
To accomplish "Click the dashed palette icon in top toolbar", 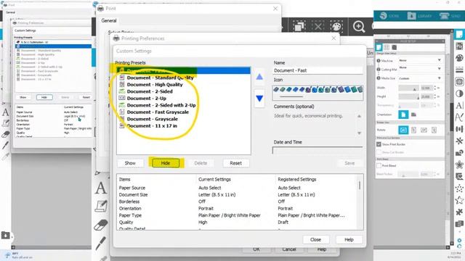I will click(x=336, y=27).
